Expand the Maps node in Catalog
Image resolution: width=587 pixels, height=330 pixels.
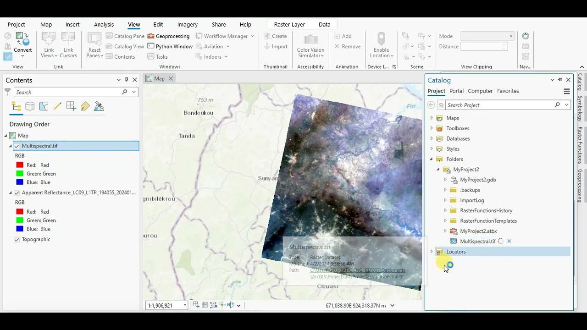(431, 118)
